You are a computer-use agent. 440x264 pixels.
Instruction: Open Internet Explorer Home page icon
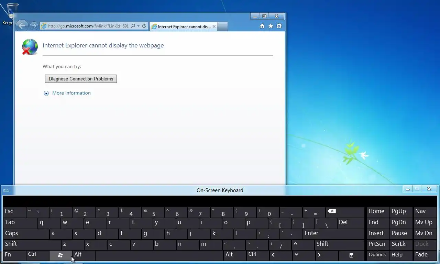[262, 26]
